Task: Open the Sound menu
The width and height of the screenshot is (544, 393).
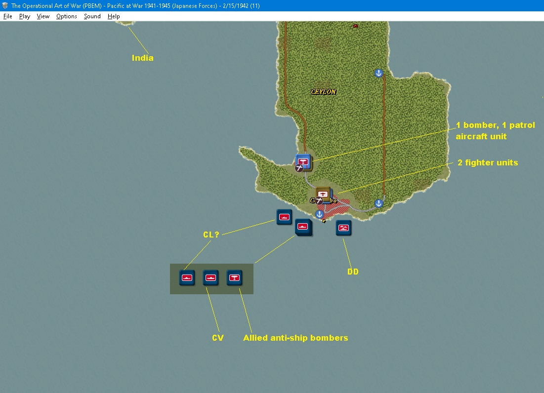Action: [x=92, y=16]
